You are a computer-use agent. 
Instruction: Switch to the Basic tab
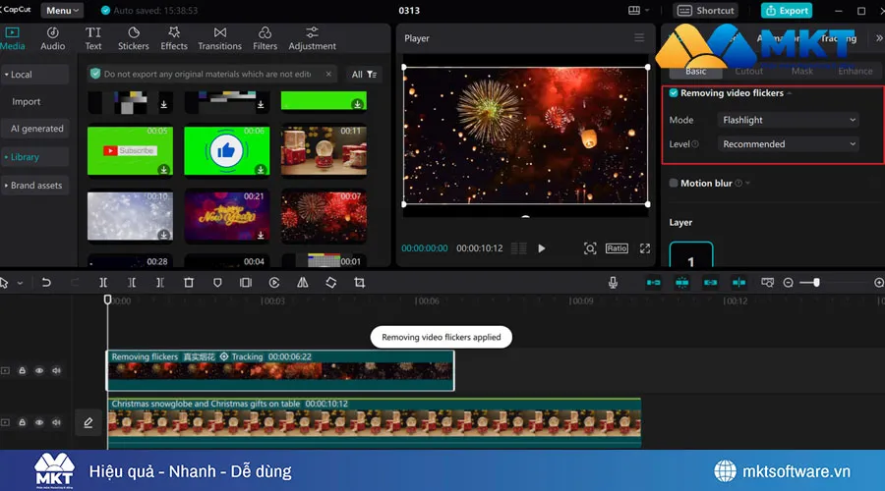pyautogui.click(x=695, y=71)
